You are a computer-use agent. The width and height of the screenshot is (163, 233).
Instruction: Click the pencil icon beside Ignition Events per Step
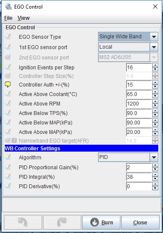(x=8, y=67)
